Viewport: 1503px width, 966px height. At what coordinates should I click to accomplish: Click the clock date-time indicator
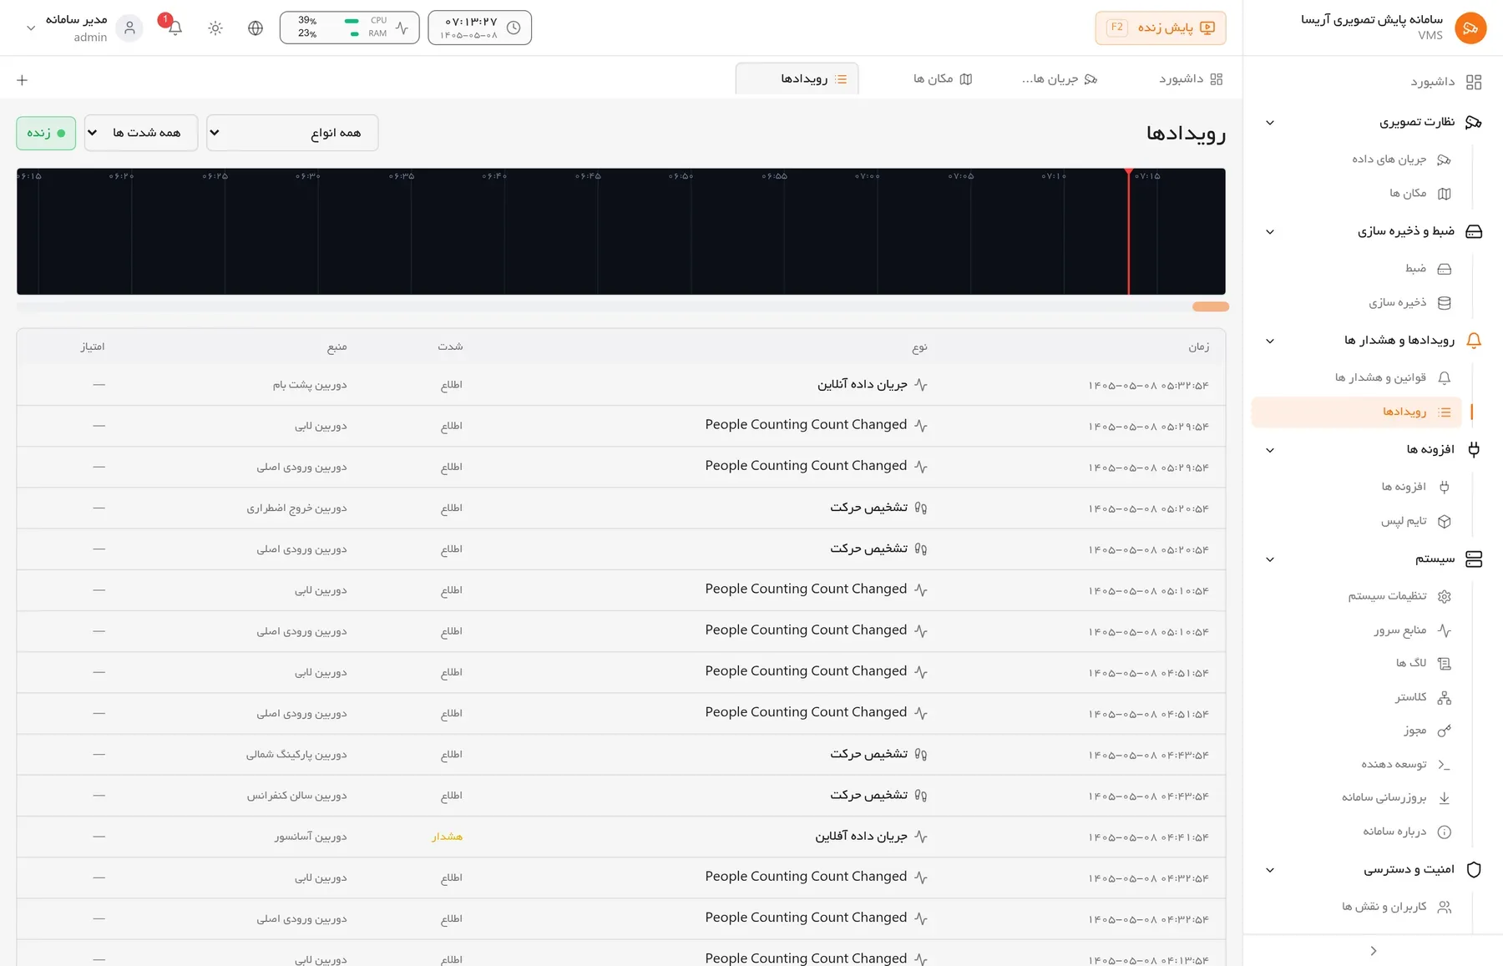[479, 28]
